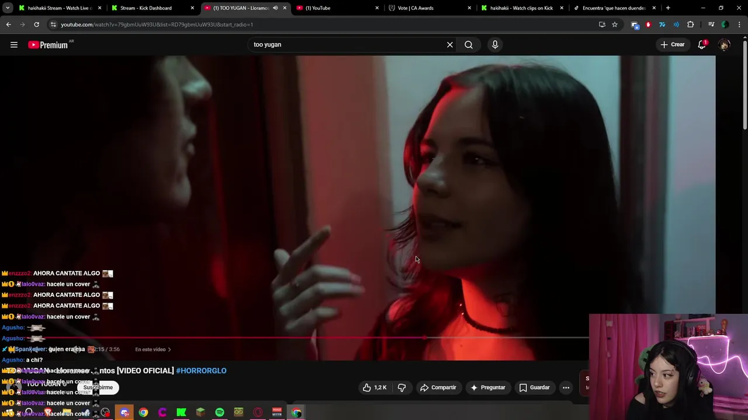Open Discord from the taskbar
The height and width of the screenshot is (420, 748).
click(124, 412)
